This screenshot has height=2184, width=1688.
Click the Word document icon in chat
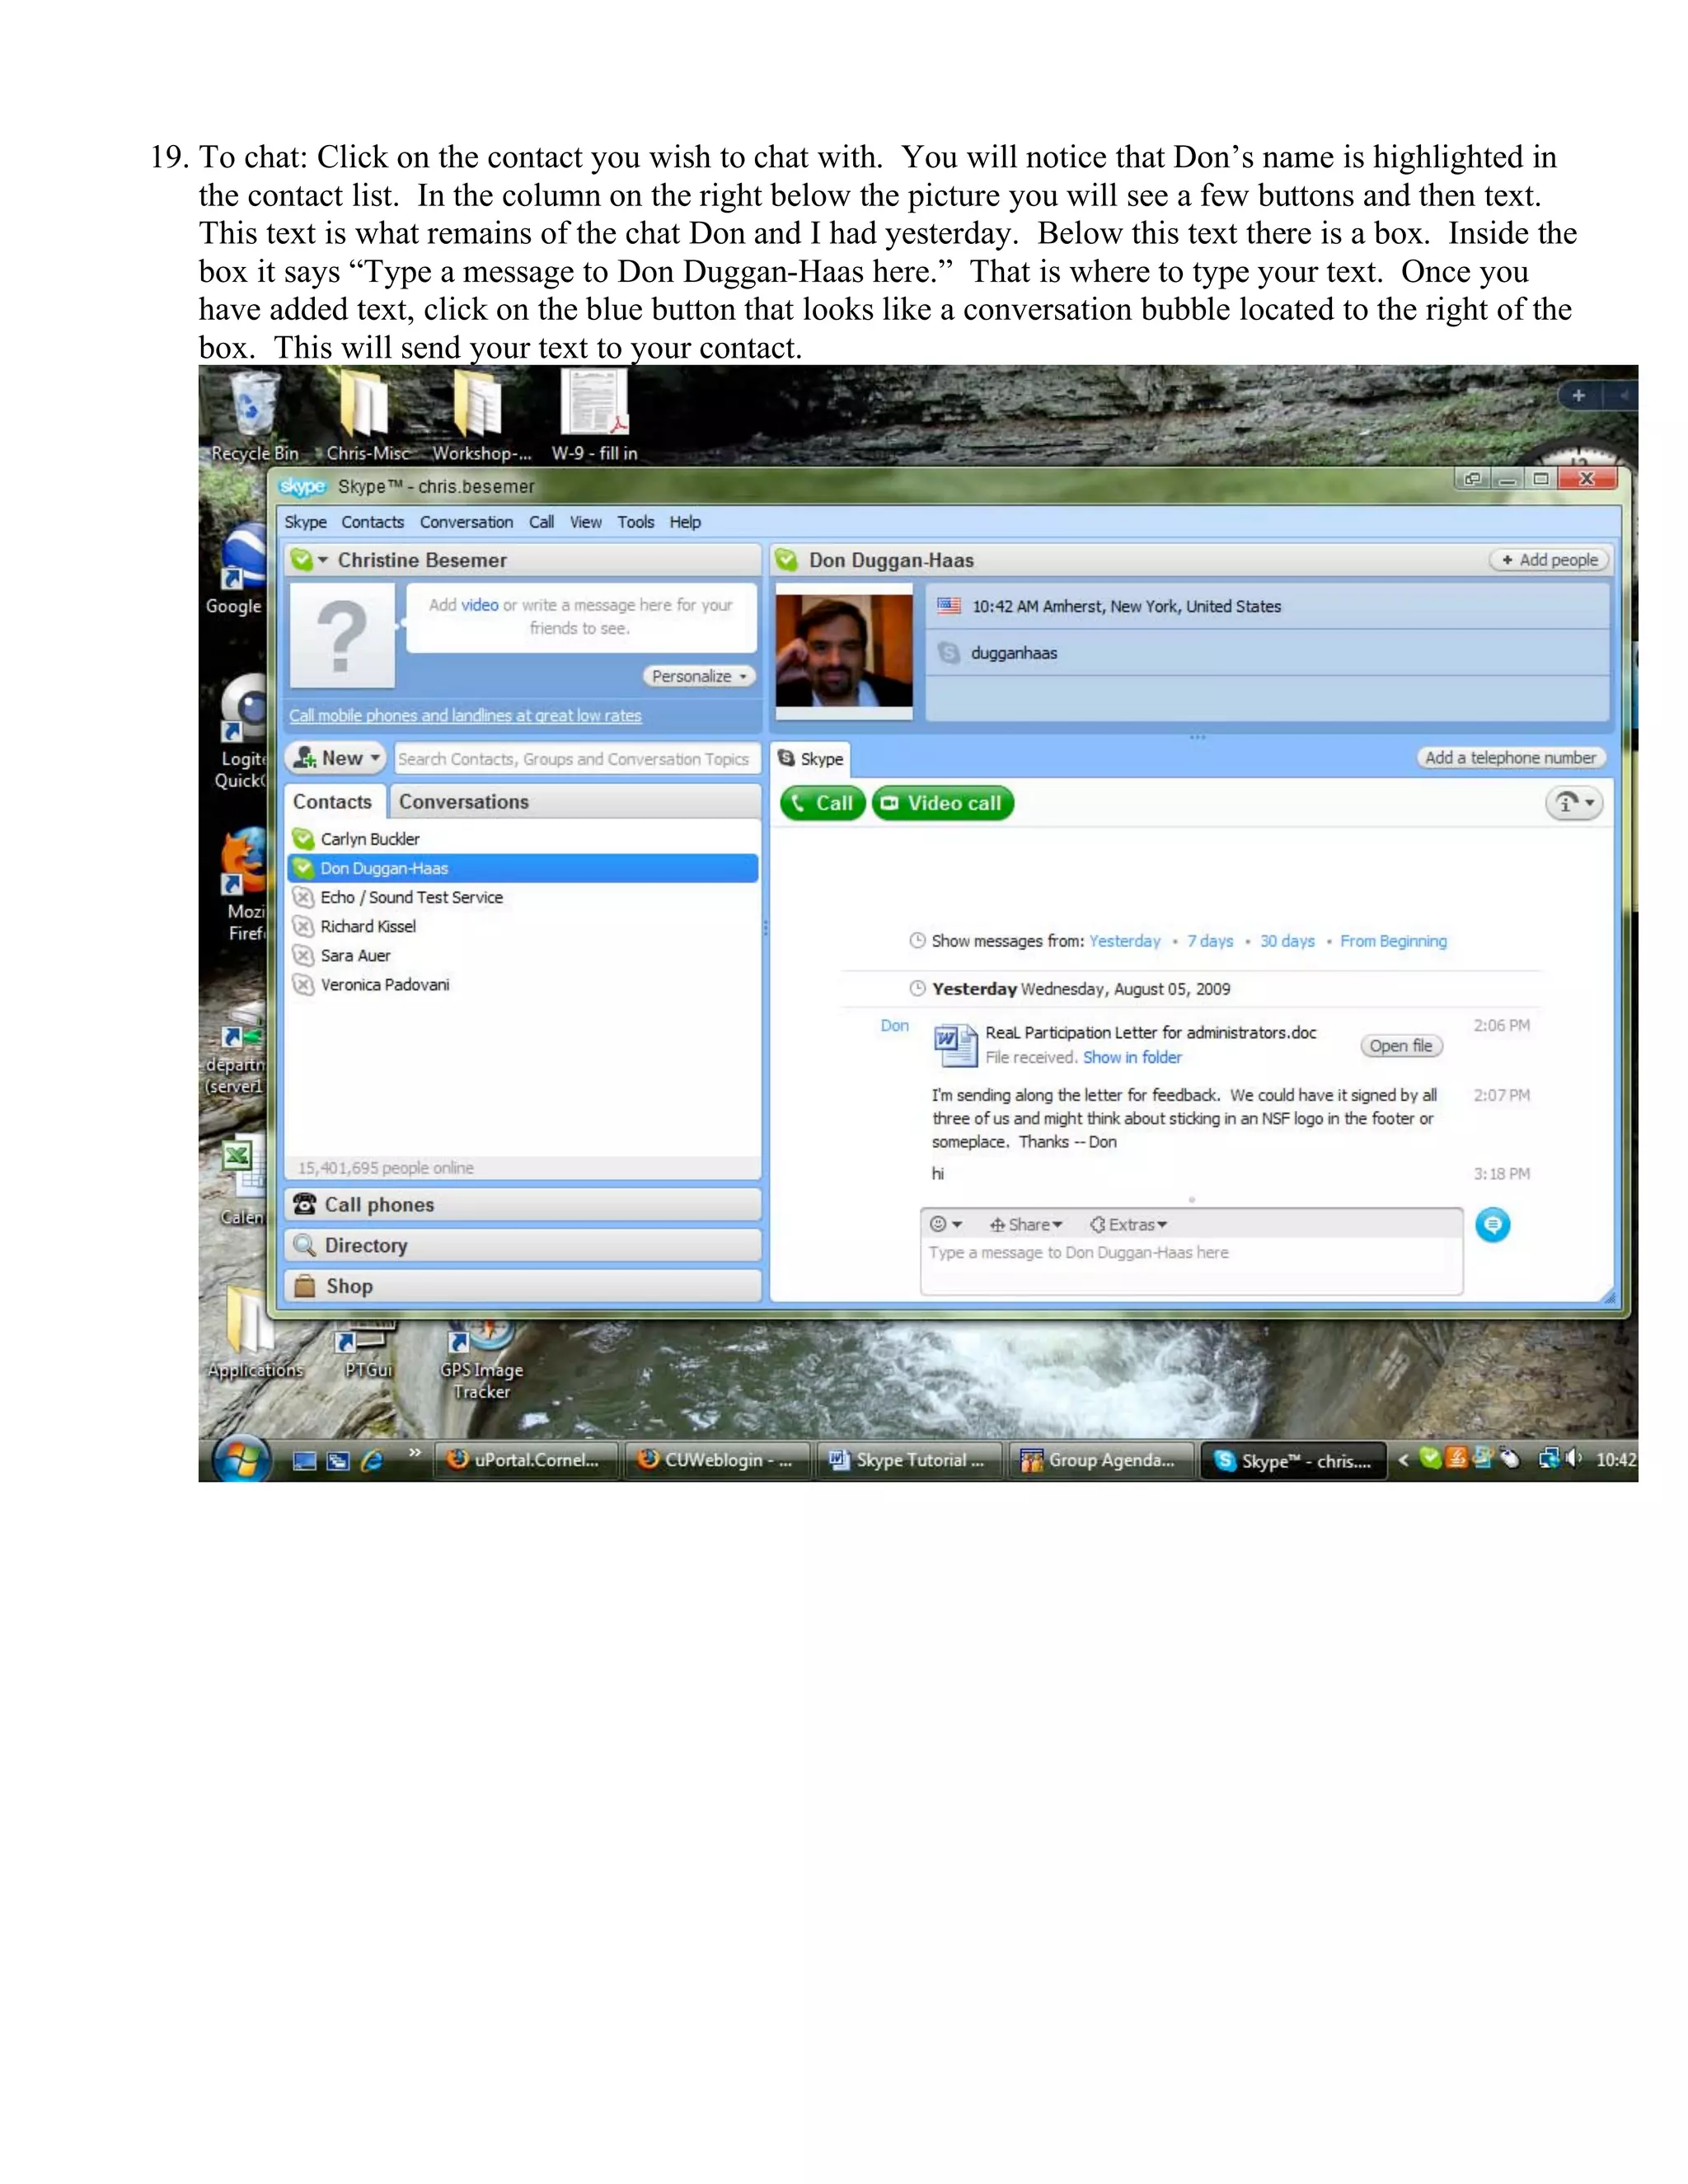pos(955,1044)
